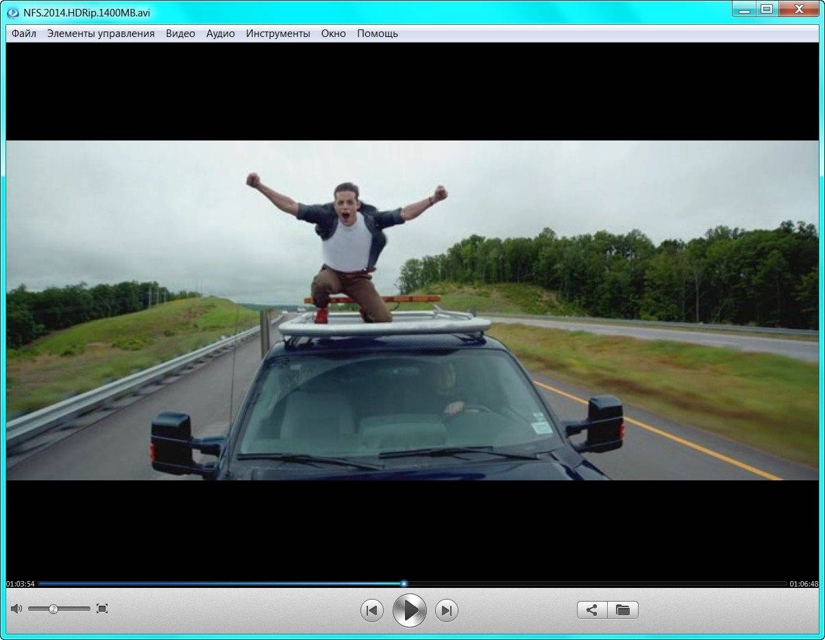Open the Окно menu
This screenshot has height=640, width=825.
[334, 34]
